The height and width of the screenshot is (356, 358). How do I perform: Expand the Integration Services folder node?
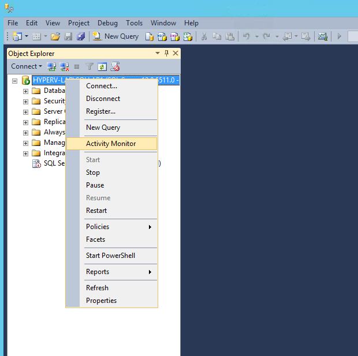click(25, 153)
